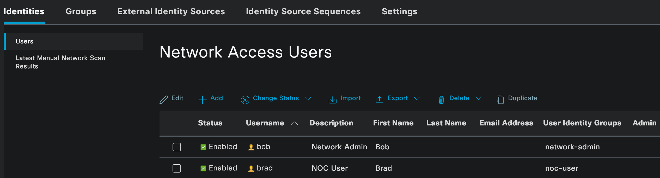This screenshot has height=178, width=660.
Task: Sort by the Username column header
Action: coord(265,123)
